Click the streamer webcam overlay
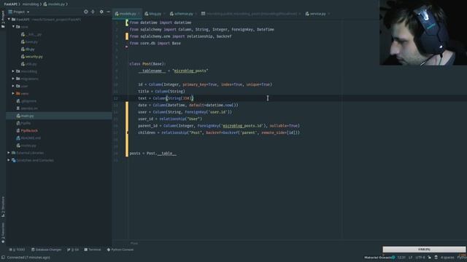 pyautogui.click(x=423, y=33)
